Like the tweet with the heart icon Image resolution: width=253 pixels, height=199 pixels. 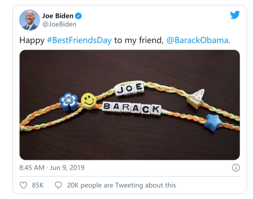pos(23,185)
